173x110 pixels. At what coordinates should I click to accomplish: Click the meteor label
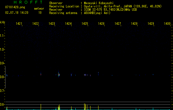pyautogui.click(x=39, y=9)
